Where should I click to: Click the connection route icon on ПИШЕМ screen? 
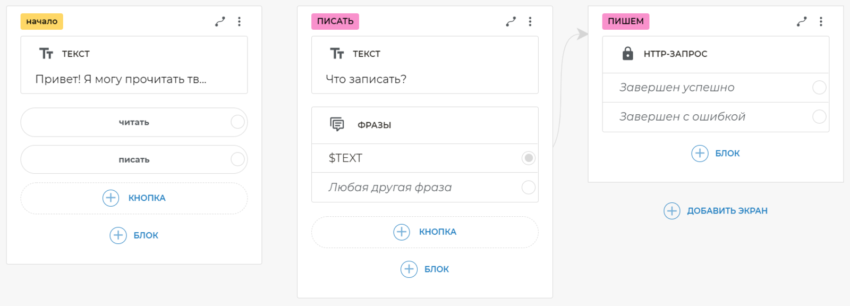[x=802, y=22]
